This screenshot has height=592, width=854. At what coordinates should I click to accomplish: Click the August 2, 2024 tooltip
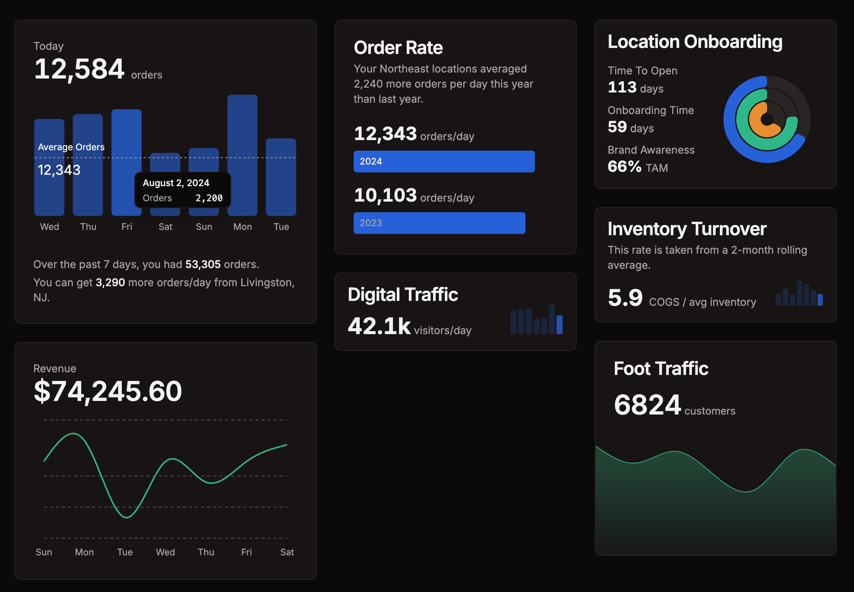pos(183,190)
